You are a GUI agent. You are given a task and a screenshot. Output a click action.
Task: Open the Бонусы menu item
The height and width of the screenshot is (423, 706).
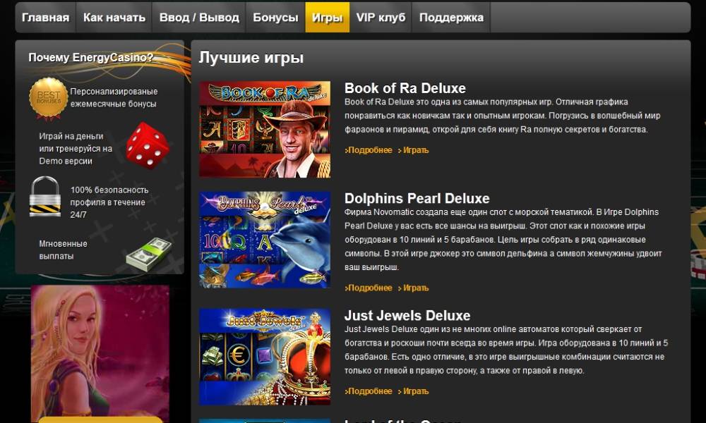point(275,18)
